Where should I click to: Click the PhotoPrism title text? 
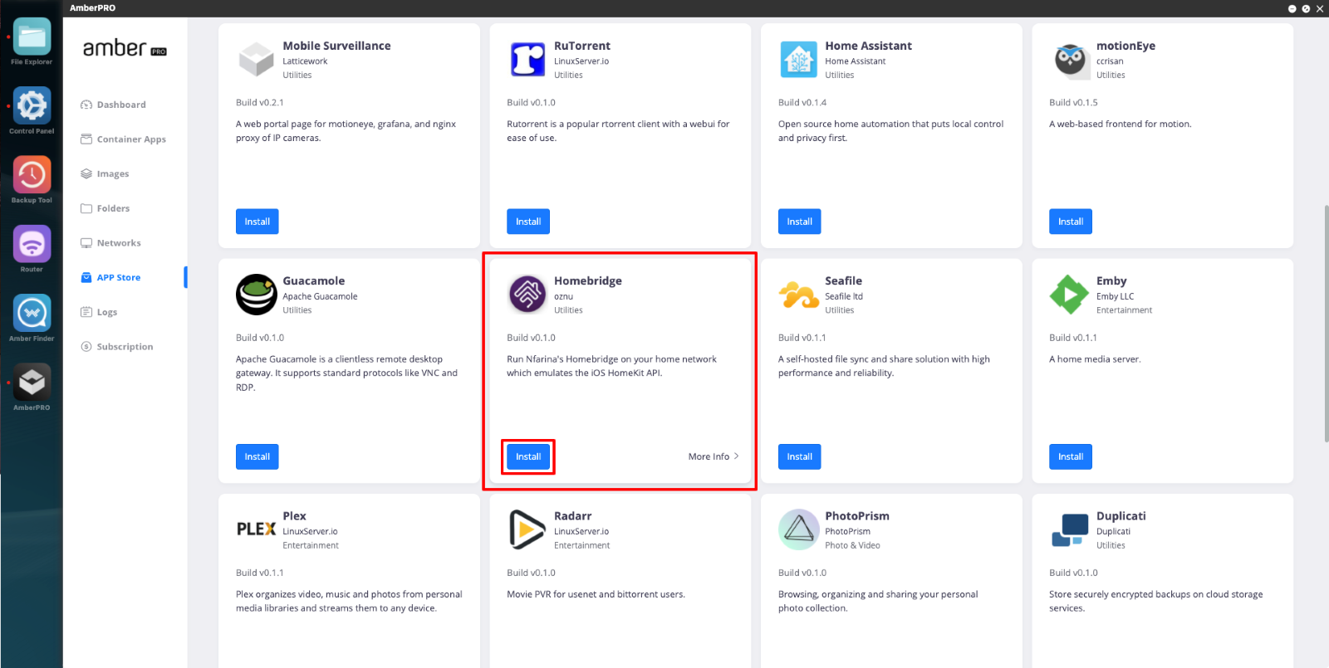click(856, 516)
